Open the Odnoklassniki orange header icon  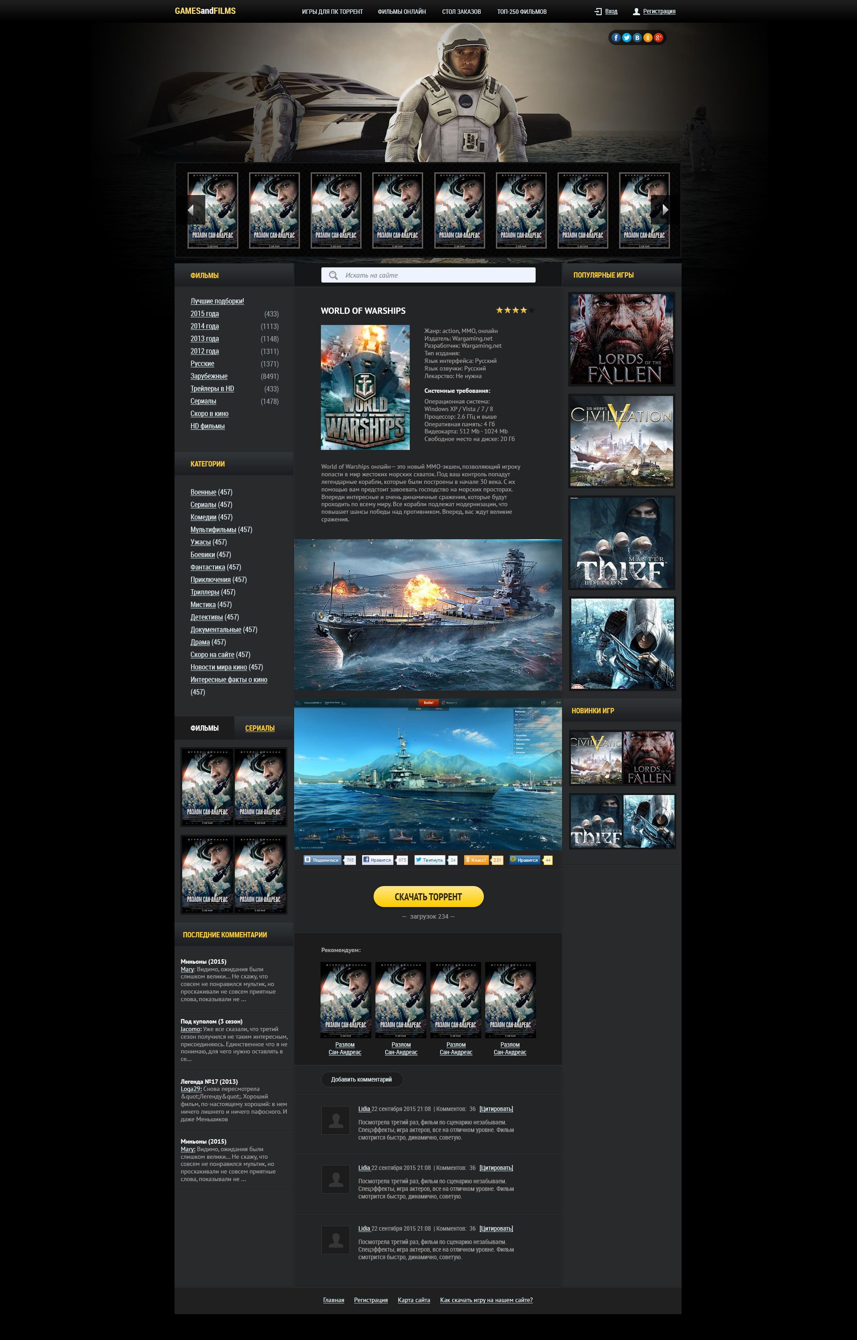coord(648,38)
